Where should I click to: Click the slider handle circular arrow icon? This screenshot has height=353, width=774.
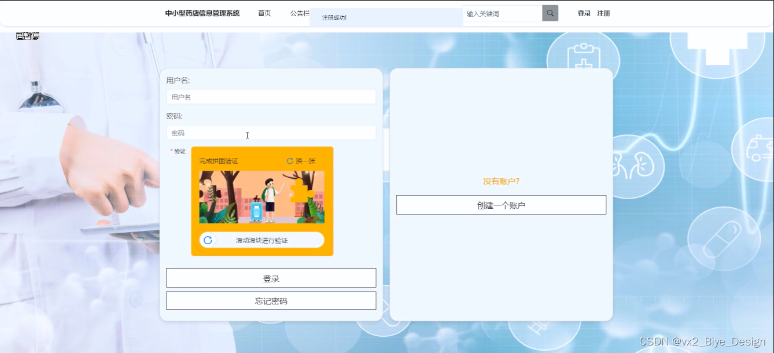(x=208, y=240)
